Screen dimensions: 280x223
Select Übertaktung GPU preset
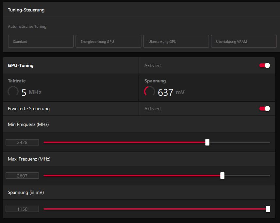176,41
